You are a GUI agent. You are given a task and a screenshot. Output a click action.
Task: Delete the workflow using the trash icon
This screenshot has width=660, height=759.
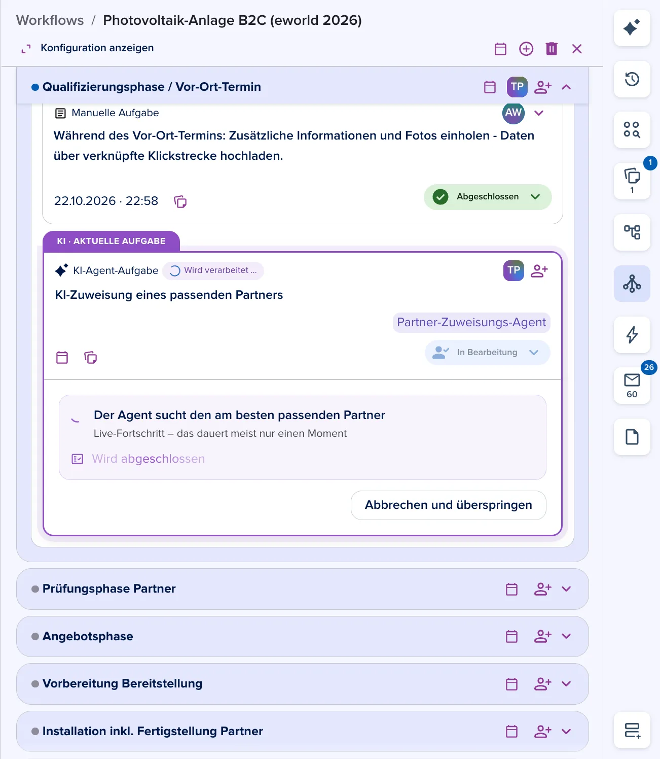(552, 49)
